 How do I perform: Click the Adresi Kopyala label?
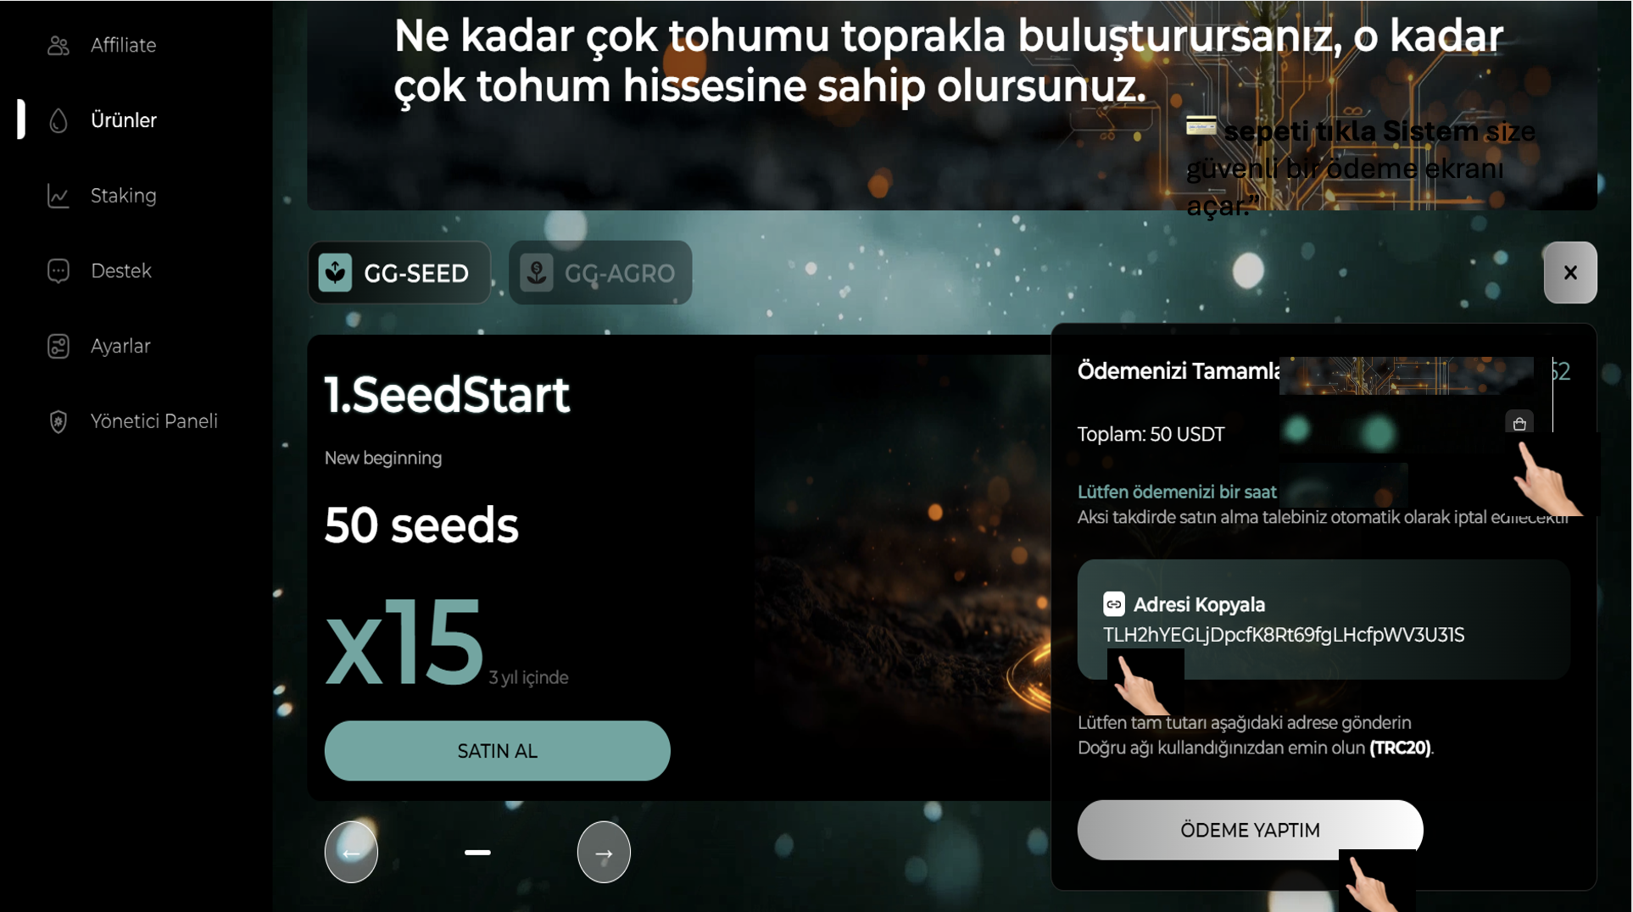1199,604
